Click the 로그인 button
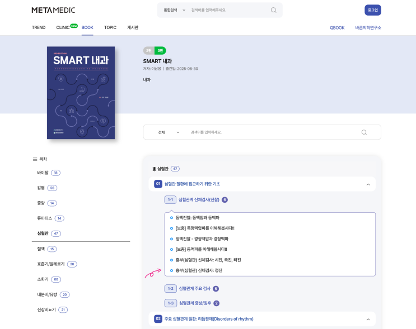This screenshot has height=329, width=416. coord(373,10)
